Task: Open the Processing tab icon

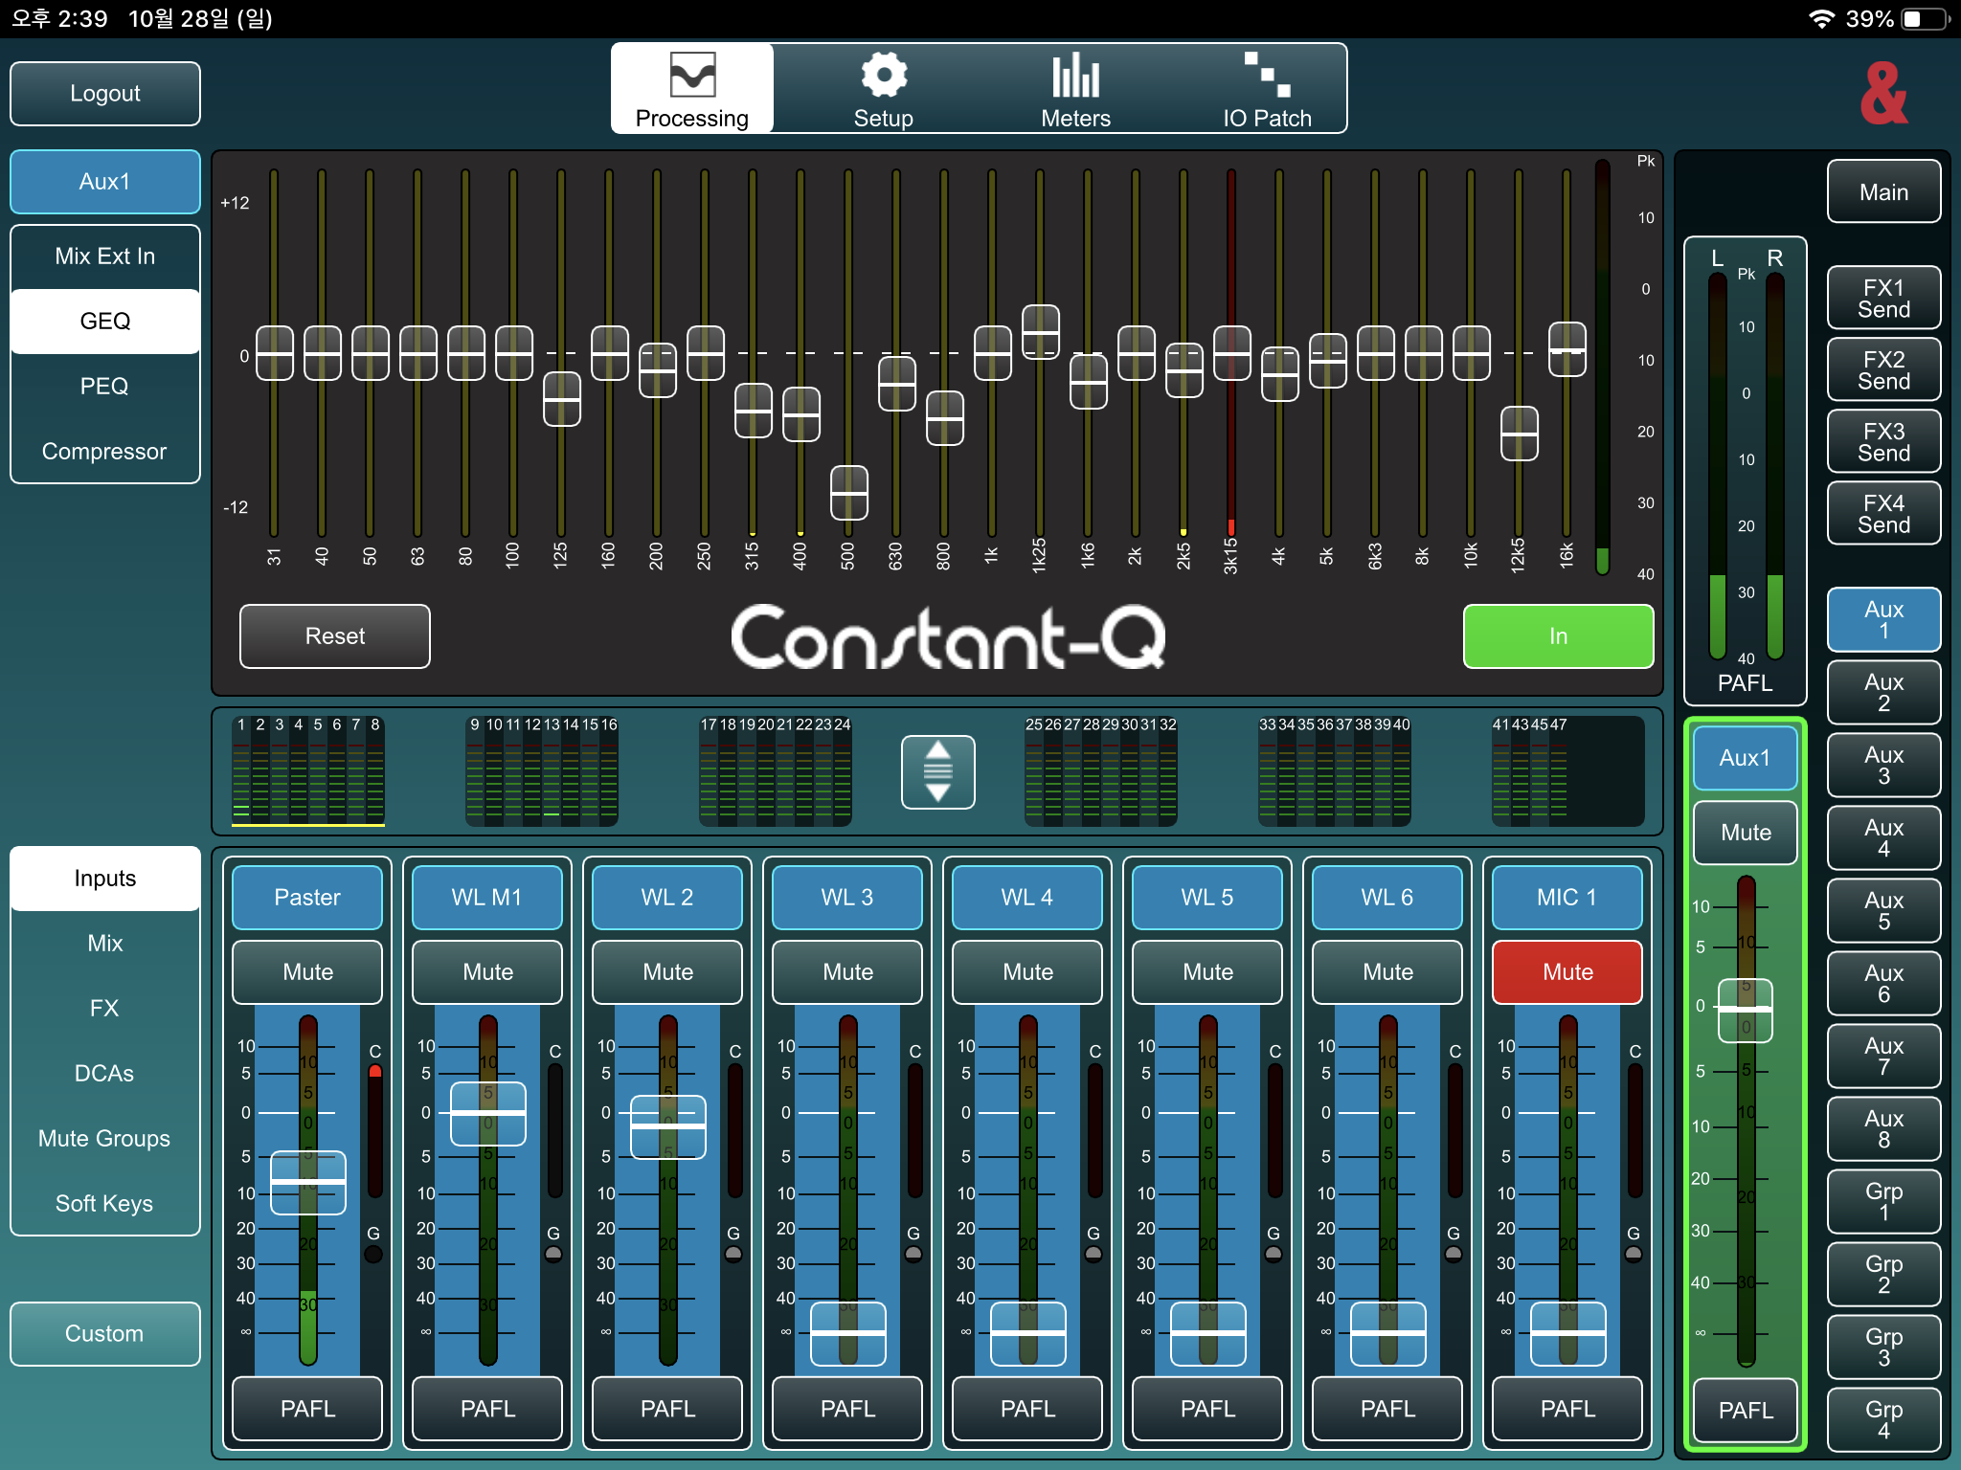Action: point(692,76)
